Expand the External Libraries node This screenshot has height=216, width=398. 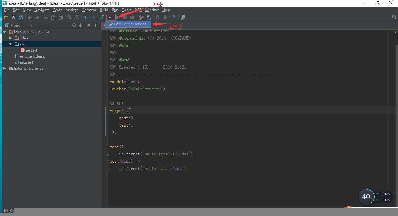(5, 69)
